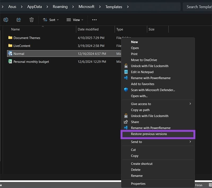Click the Delete trash can icon

[32, 20]
